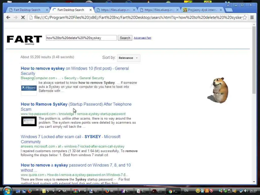Image resolution: width=260 pixels, height=195 pixels.
Task: Switch to second files.eluerp tab
Action: (159, 10)
